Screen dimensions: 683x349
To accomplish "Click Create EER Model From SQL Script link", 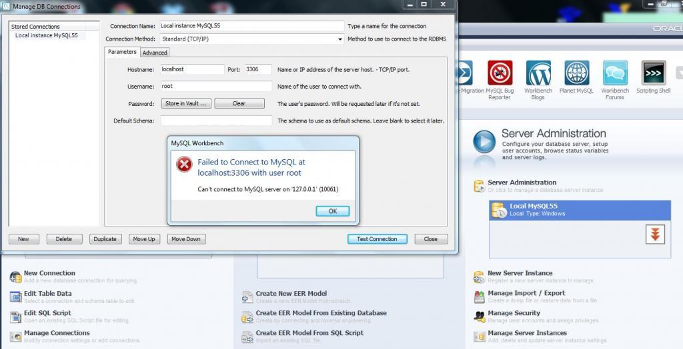I will (309, 333).
